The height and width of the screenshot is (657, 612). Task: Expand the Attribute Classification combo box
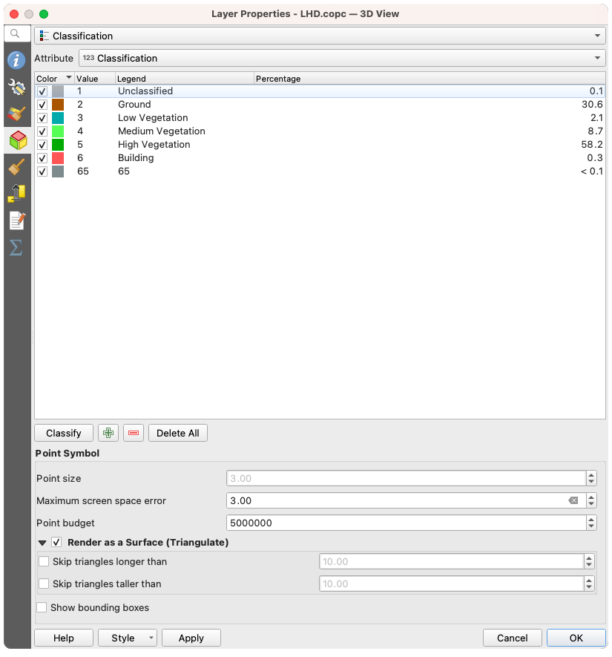coord(342,58)
